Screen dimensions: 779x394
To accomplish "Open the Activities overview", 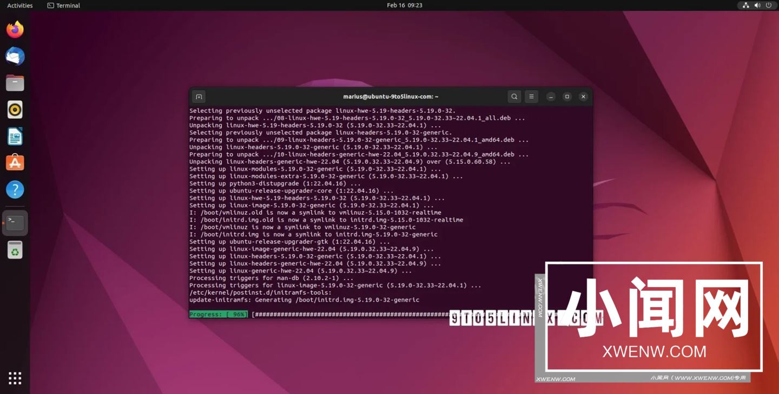I will pos(20,5).
